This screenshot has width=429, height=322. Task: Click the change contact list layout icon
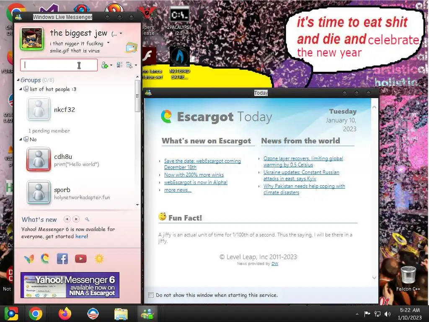(x=119, y=65)
